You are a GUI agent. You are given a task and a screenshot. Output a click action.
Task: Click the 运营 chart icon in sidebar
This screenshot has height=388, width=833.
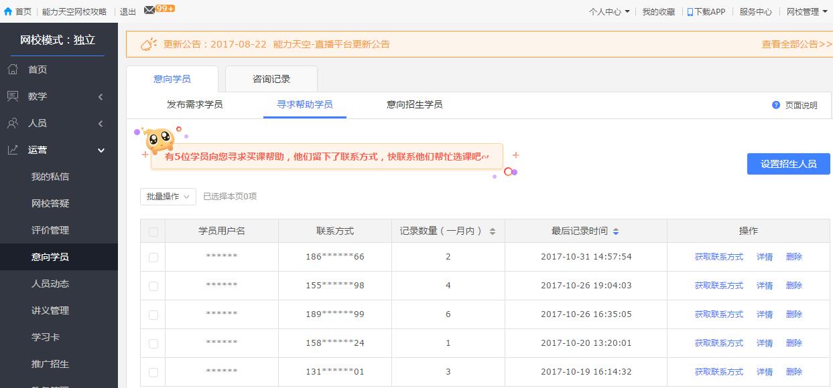pos(13,150)
